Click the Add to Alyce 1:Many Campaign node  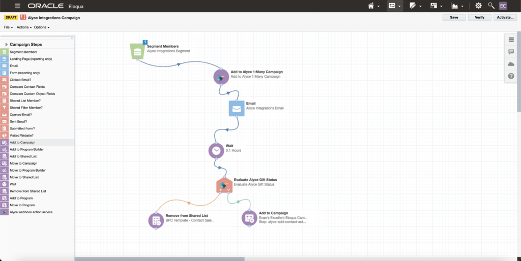221,77
